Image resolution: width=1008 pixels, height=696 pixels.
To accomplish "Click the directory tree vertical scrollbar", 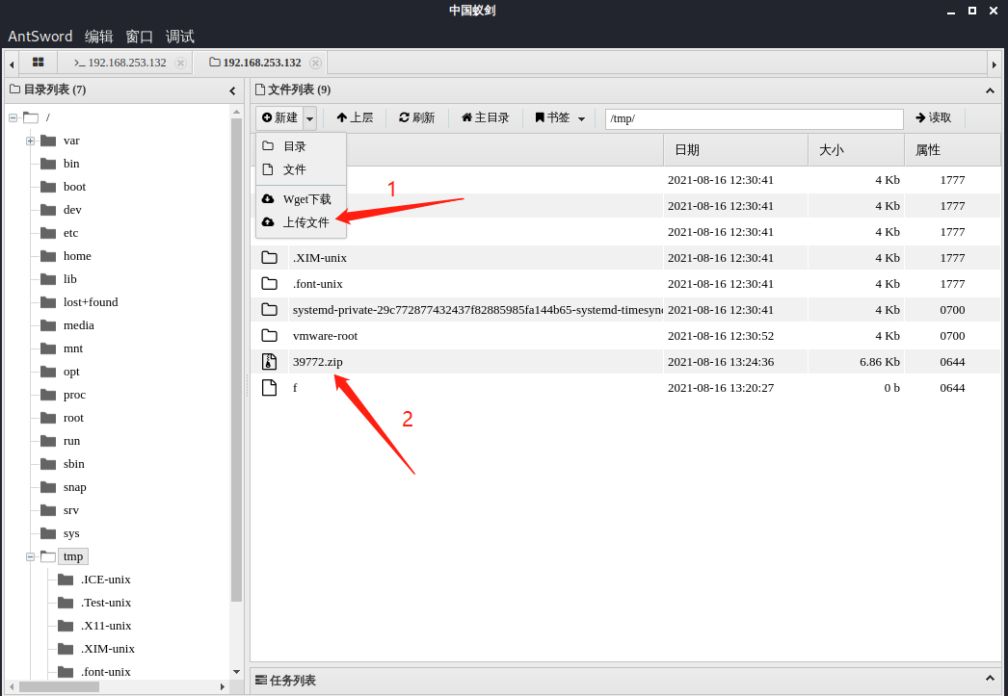I will click(x=236, y=360).
